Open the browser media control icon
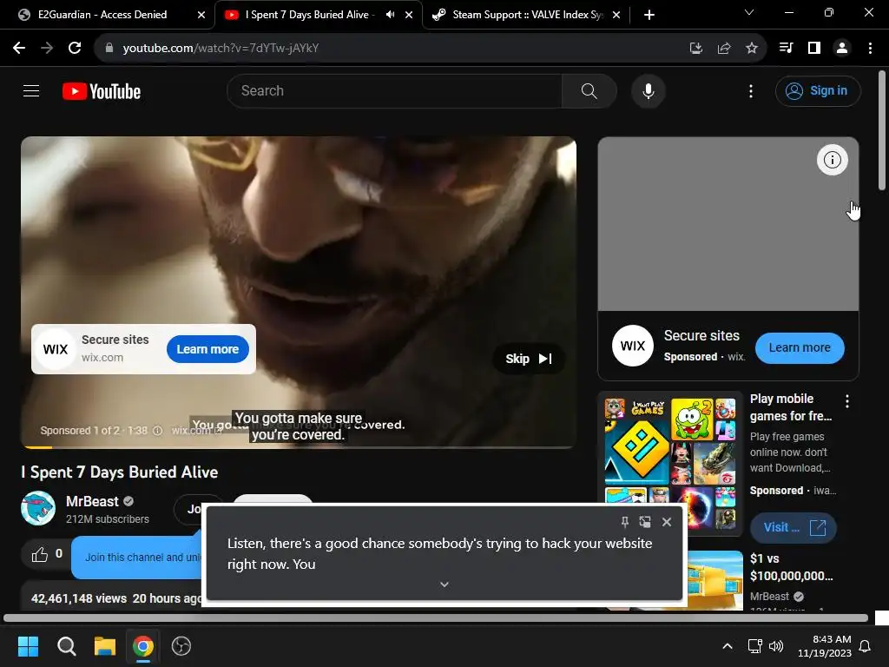 [x=786, y=49]
